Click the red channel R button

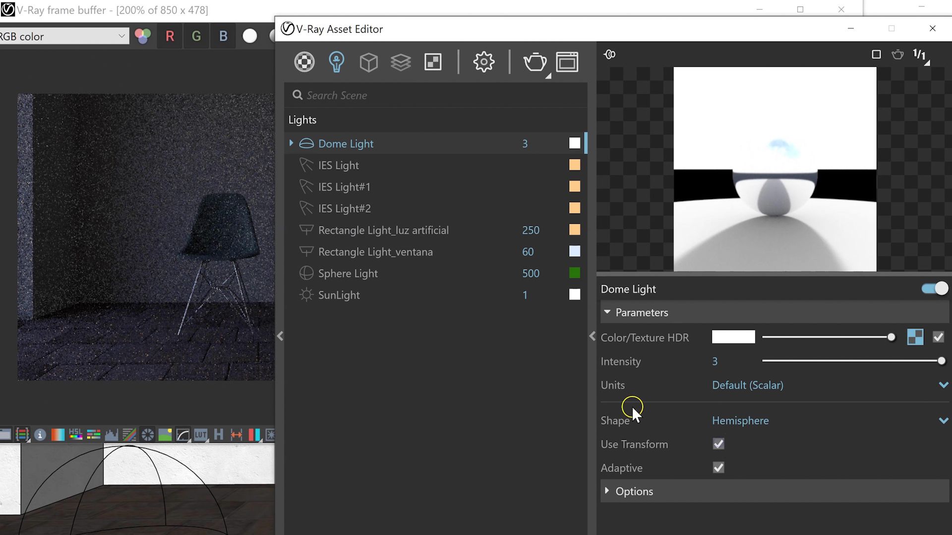(170, 36)
